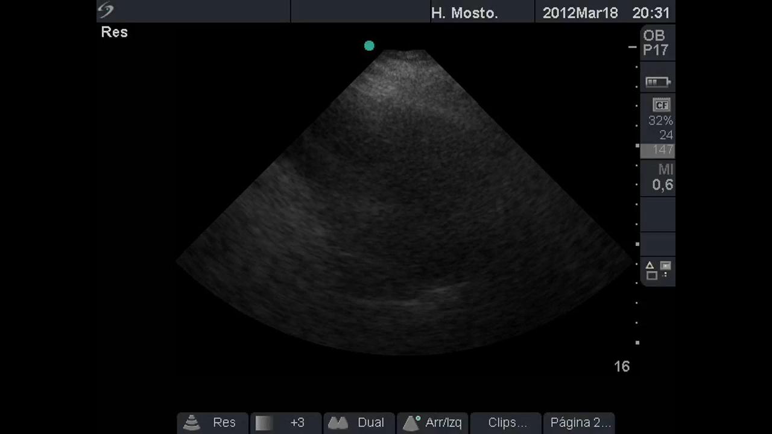Open Página 2... for more controls
Screen dimensions: 772x434
tap(580, 423)
